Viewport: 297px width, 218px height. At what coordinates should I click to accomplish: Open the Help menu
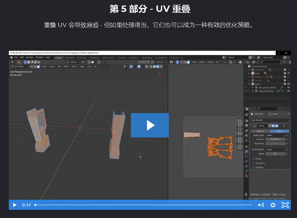pyautogui.click(x=48, y=57)
